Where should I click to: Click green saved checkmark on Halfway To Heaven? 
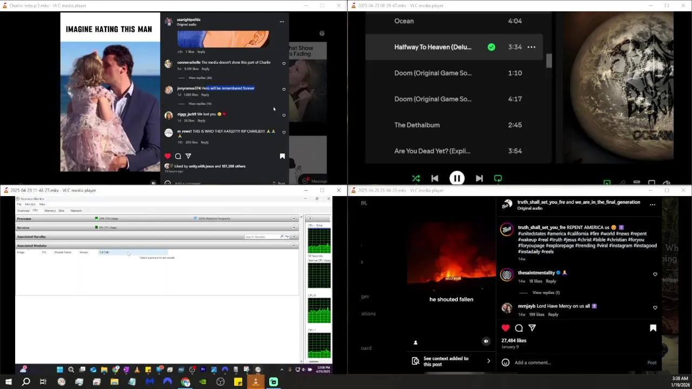point(491,47)
